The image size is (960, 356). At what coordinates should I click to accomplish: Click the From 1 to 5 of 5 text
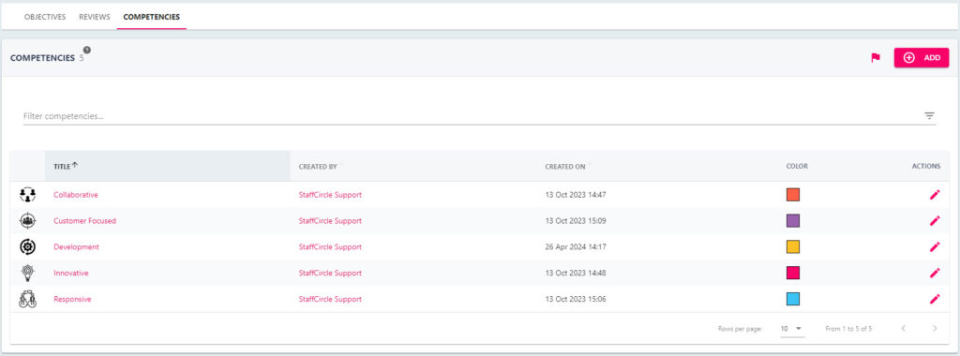[x=848, y=329]
